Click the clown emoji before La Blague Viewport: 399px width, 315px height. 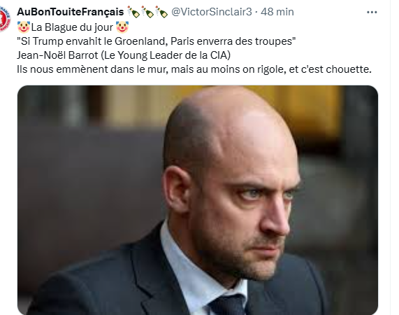click(x=24, y=27)
